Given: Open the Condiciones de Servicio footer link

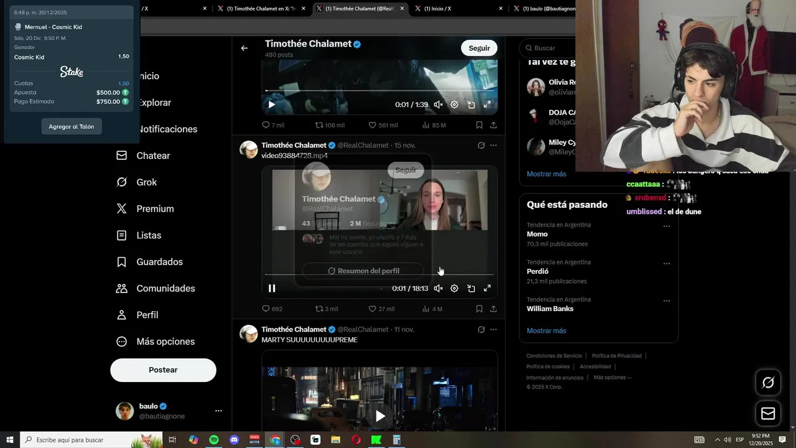Looking at the screenshot, I should (554, 356).
